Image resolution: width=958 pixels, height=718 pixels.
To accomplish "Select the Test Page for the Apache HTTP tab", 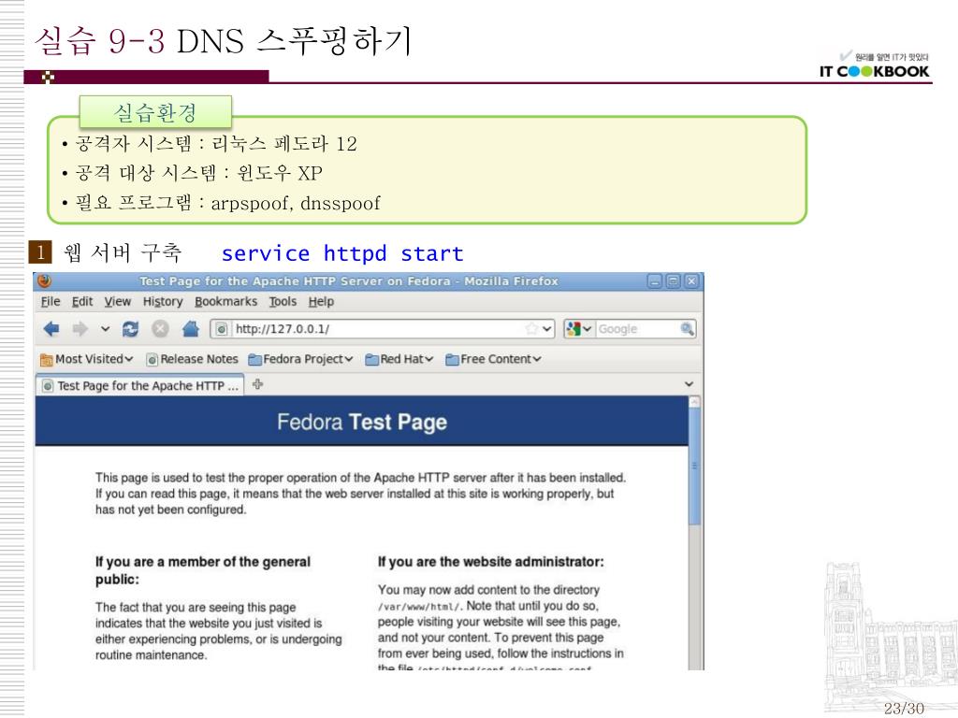I will (x=140, y=386).
